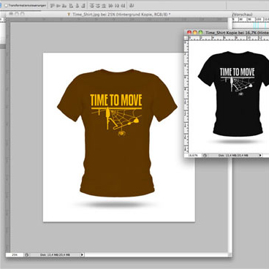Click the Align right edges icon
This screenshot has height=269, width=269.
[83, 5]
